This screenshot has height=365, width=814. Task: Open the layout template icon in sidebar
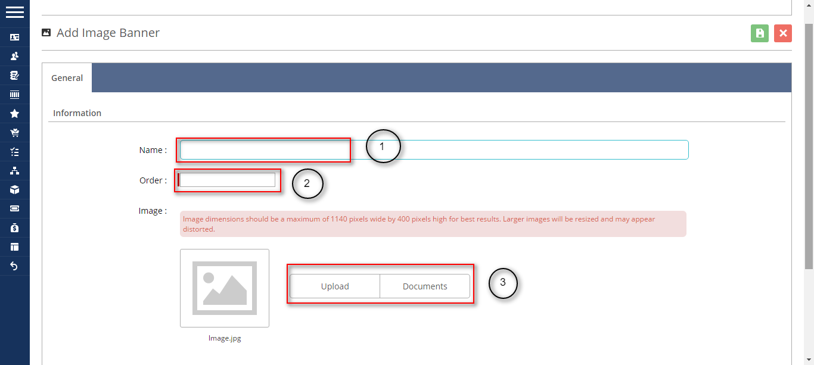[14, 247]
